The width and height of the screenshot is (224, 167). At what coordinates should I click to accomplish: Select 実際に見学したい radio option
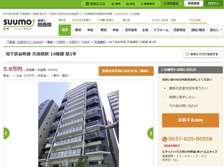164,97
